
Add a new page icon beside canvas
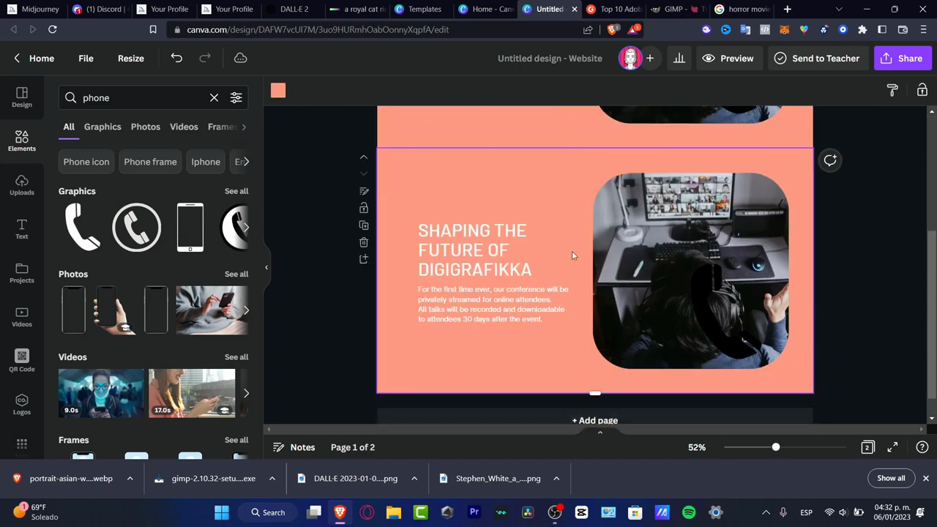pyautogui.click(x=364, y=259)
